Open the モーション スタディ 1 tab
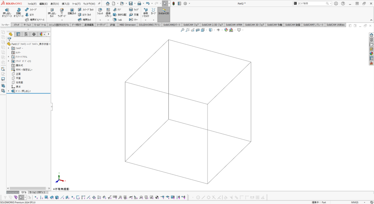This screenshot has width=374, height=204. click(38, 192)
